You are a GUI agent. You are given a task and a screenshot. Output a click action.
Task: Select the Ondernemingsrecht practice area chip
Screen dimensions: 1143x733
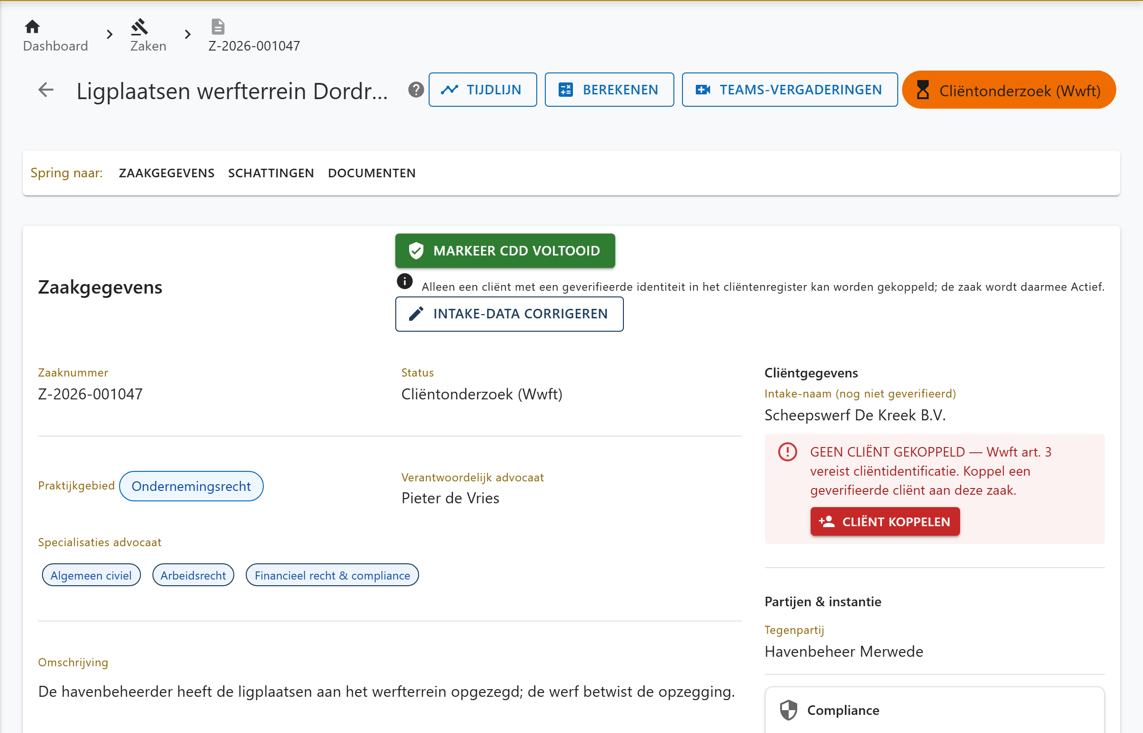tap(191, 486)
